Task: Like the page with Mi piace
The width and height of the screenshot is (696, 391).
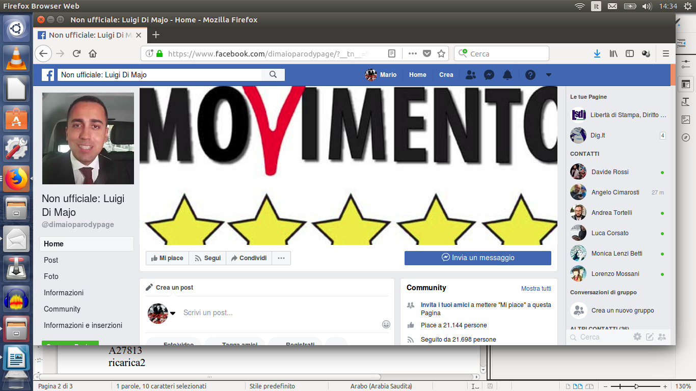Action: 167,258
